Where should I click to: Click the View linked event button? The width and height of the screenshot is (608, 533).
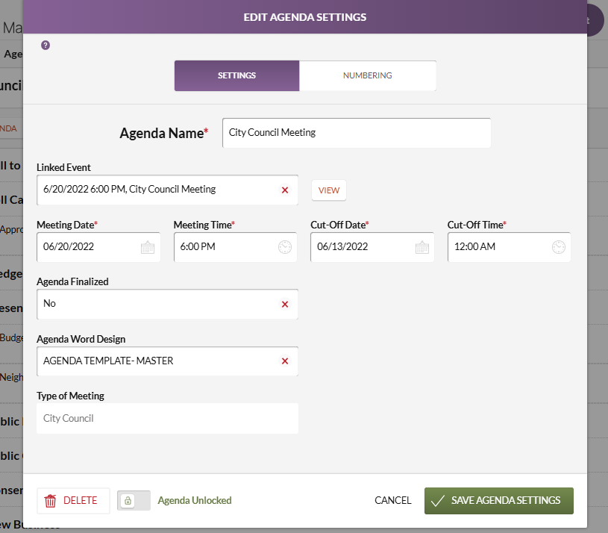click(328, 190)
